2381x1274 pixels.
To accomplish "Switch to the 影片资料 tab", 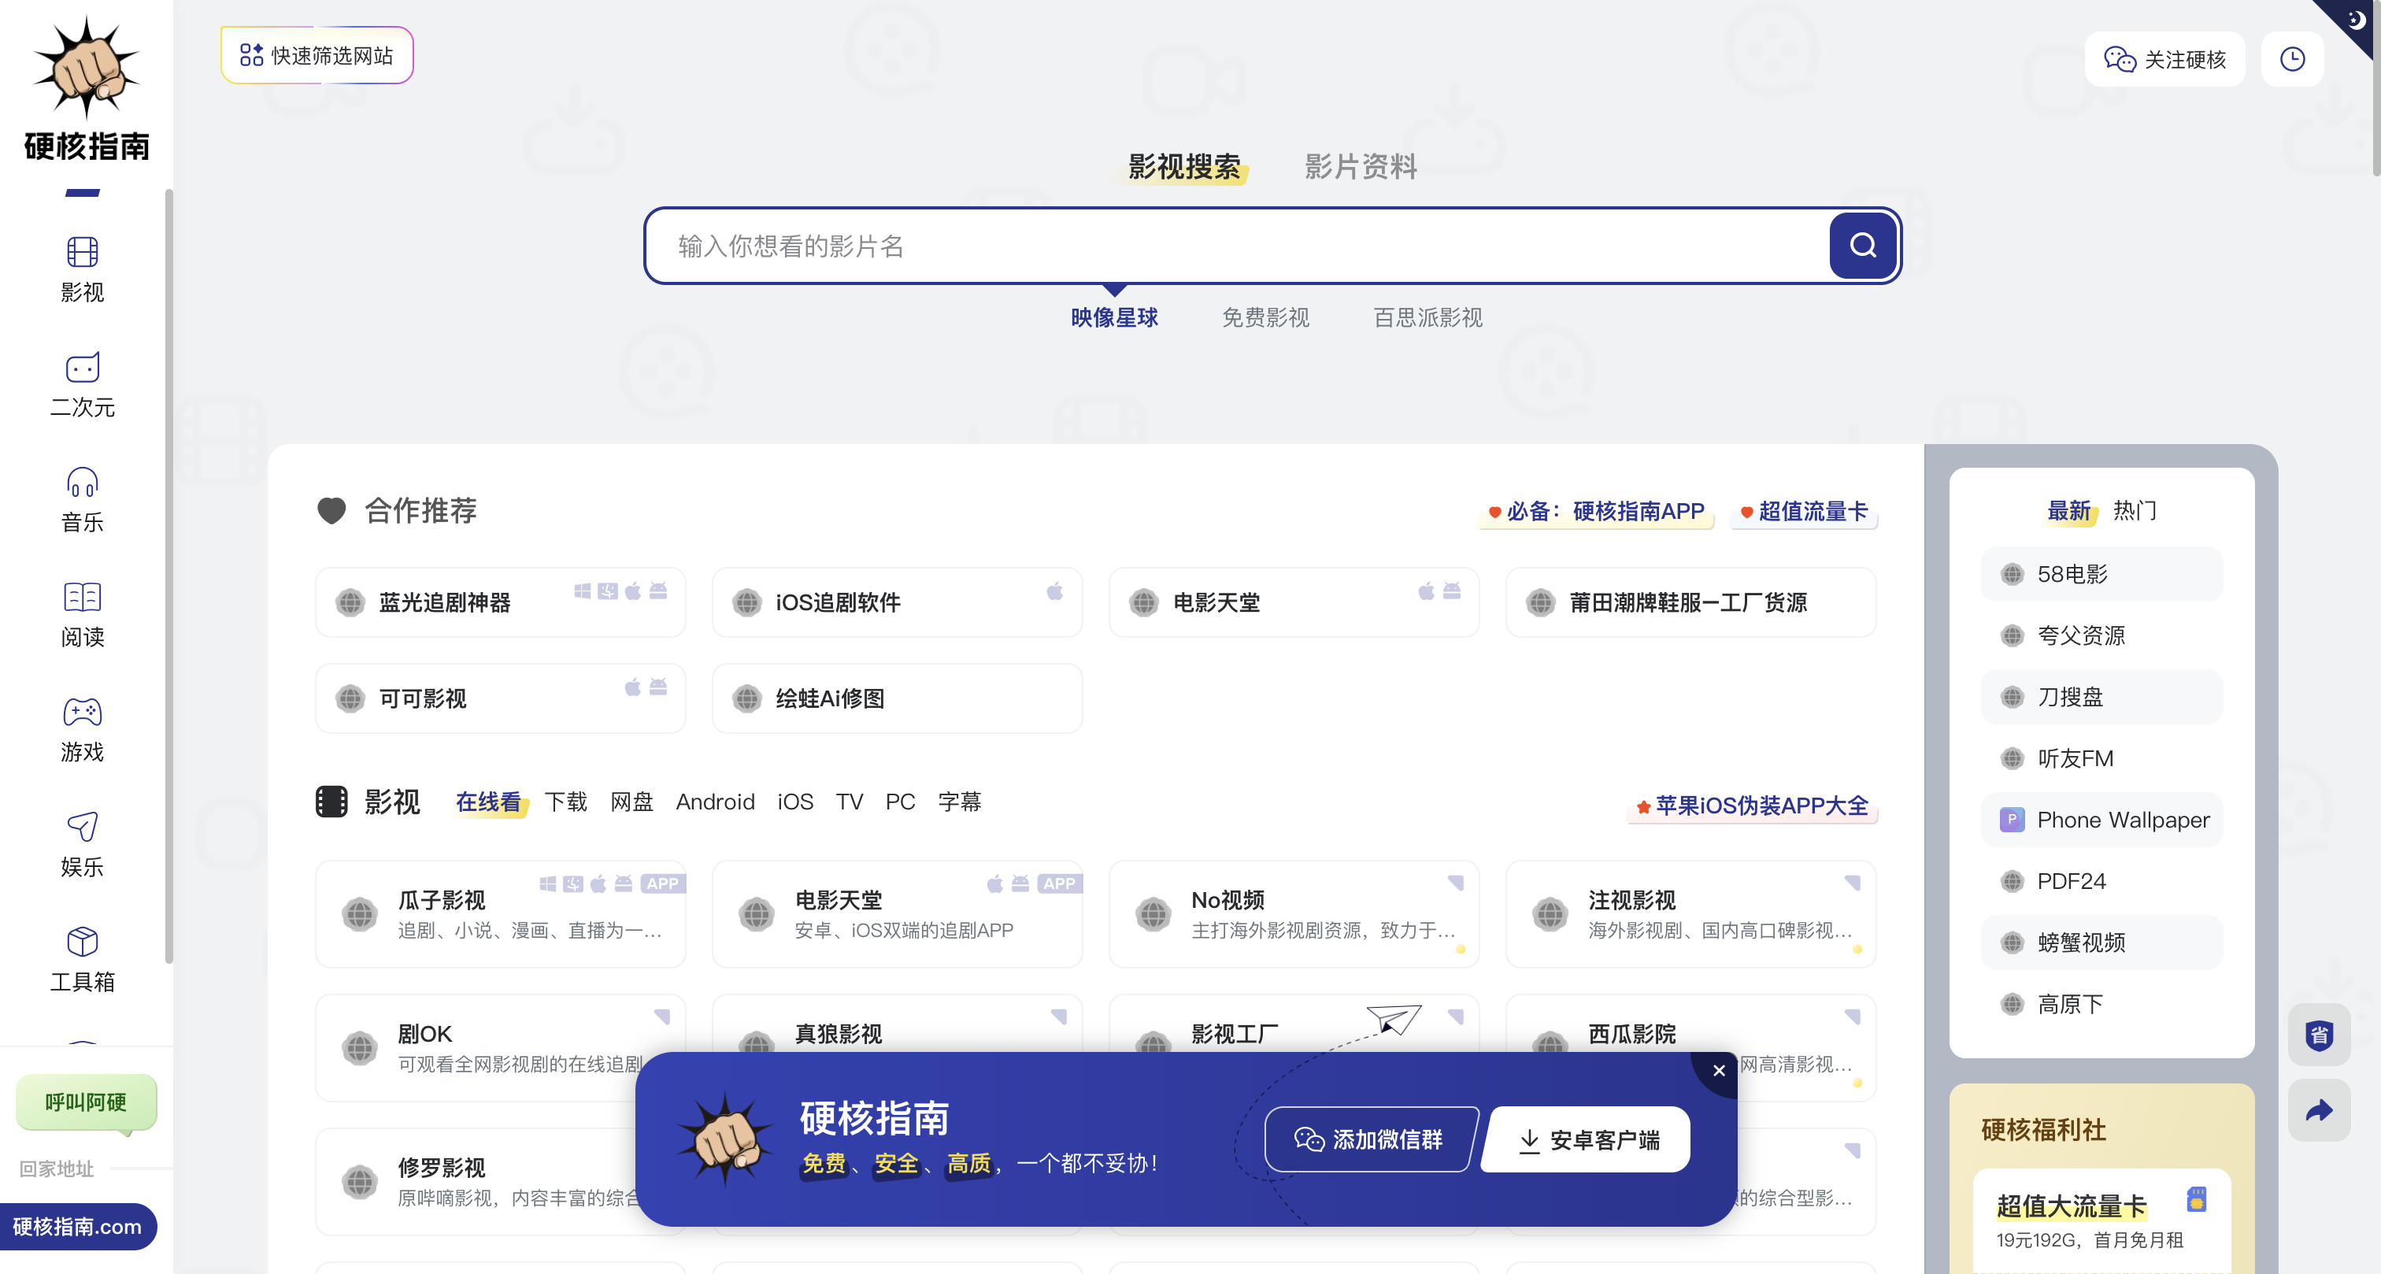I will click(1360, 166).
